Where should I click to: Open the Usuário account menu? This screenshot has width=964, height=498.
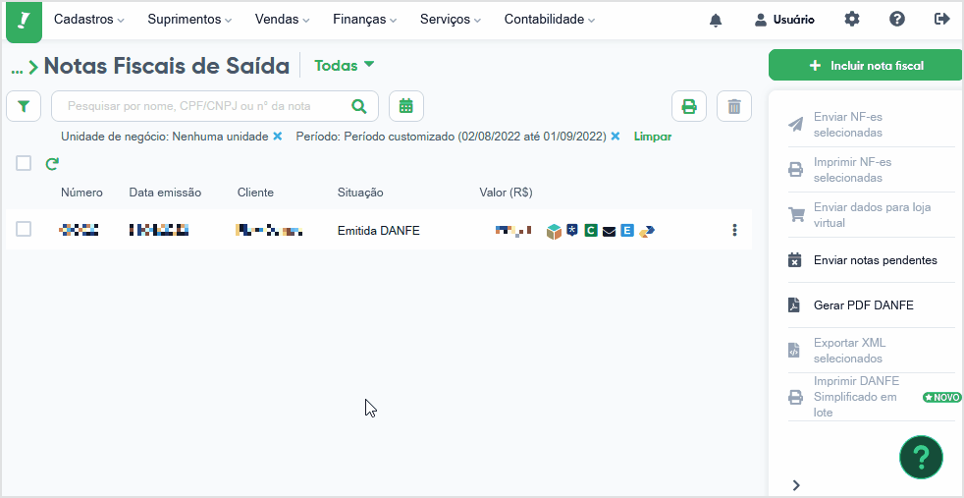[x=784, y=20]
